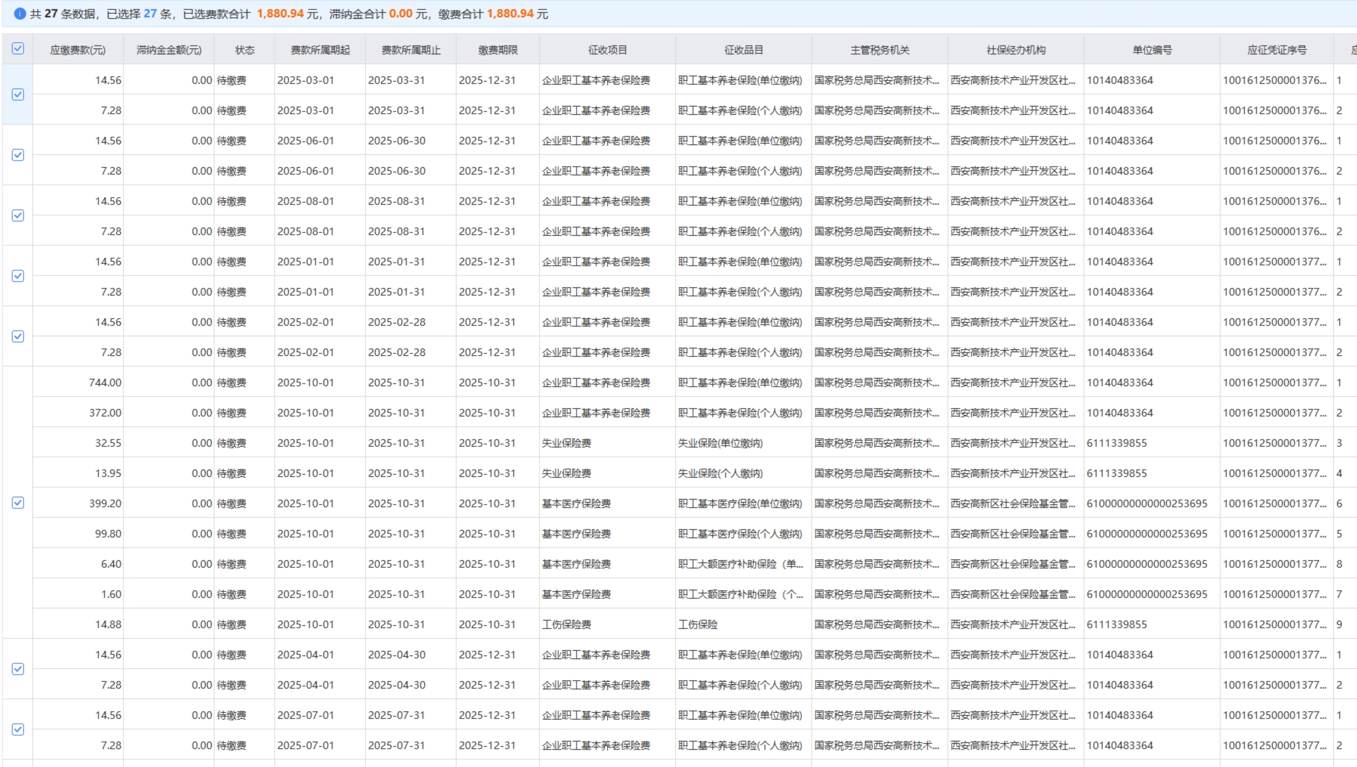Uncheck the 2025-07-01 period row group checkbox
The image size is (1357, 767).
(x=18, y=730)
